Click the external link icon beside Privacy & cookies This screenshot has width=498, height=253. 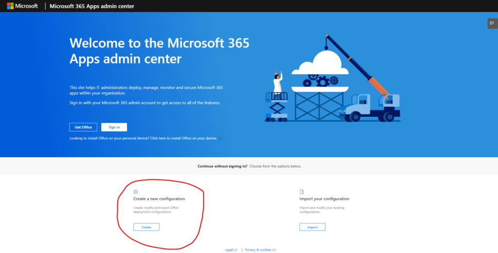274,250
